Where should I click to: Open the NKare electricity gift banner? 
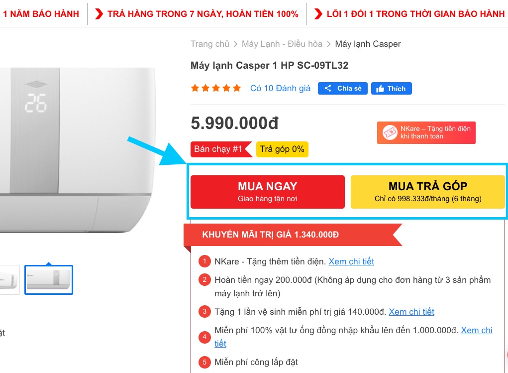426,132
